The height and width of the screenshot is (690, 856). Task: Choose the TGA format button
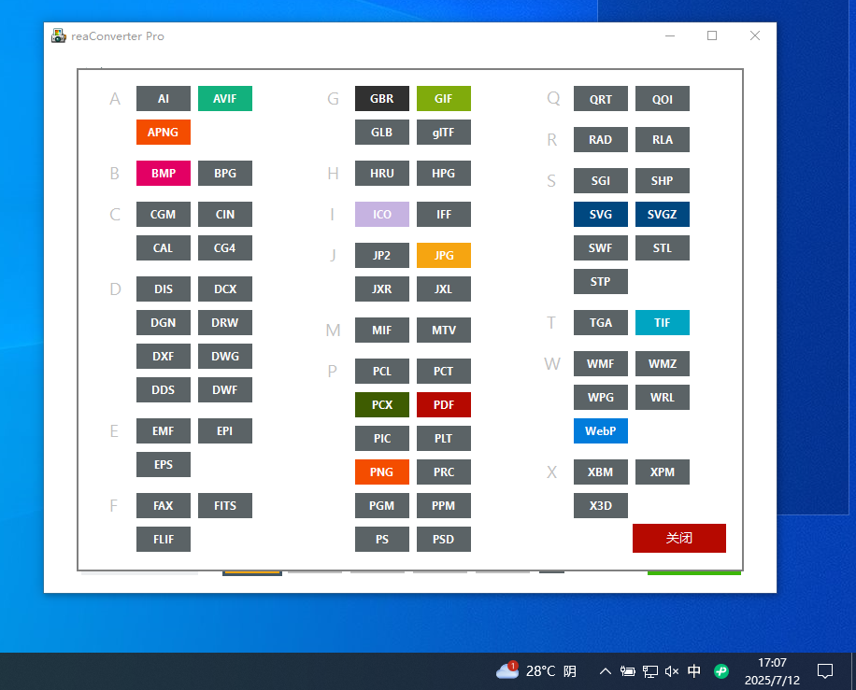601,323
